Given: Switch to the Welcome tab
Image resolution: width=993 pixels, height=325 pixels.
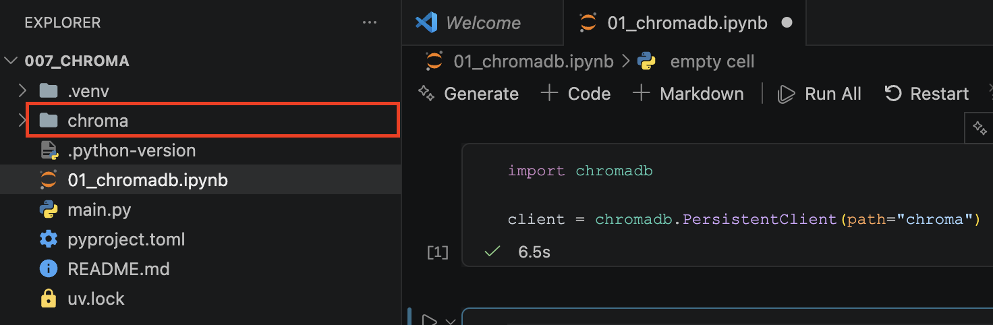Looking at the screenshot, I should click(482, 23).
